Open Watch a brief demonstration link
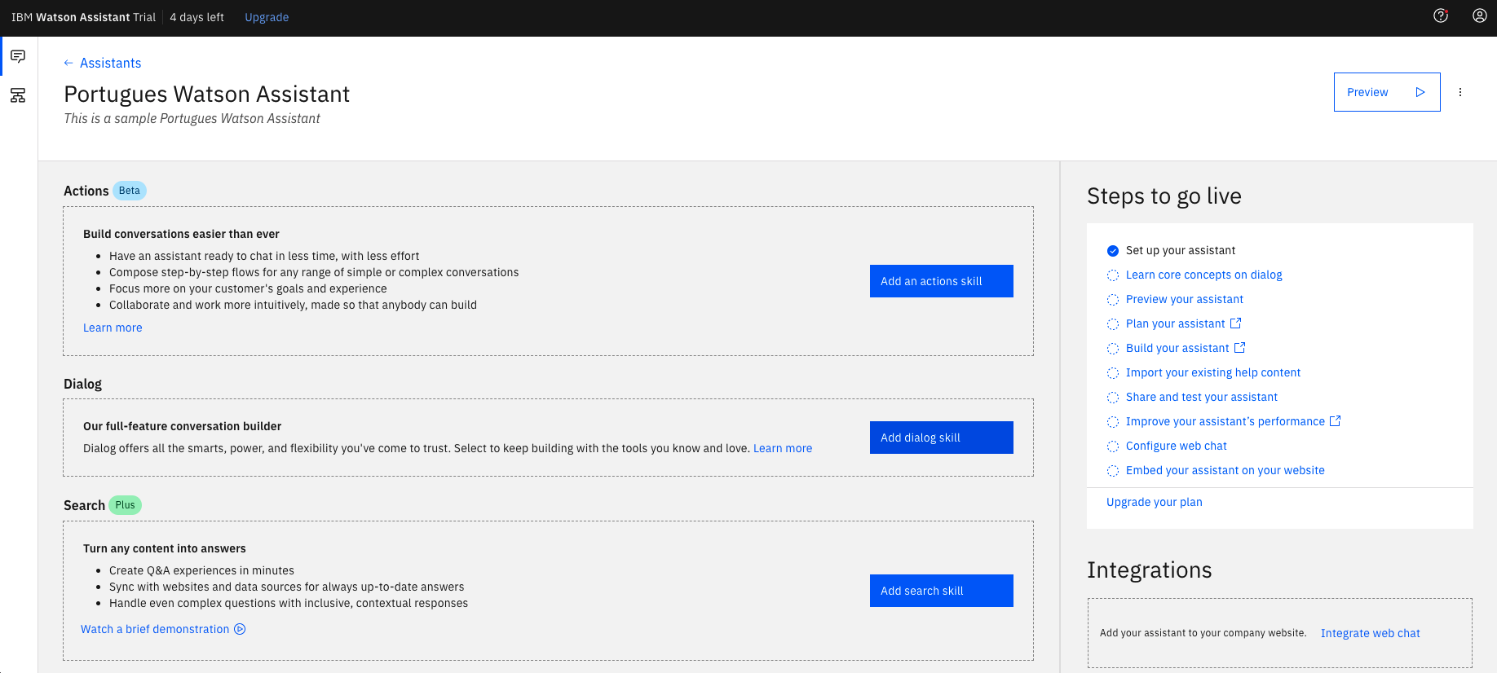1497x673 pixels. pyautogui.click(x=155, y=629)
